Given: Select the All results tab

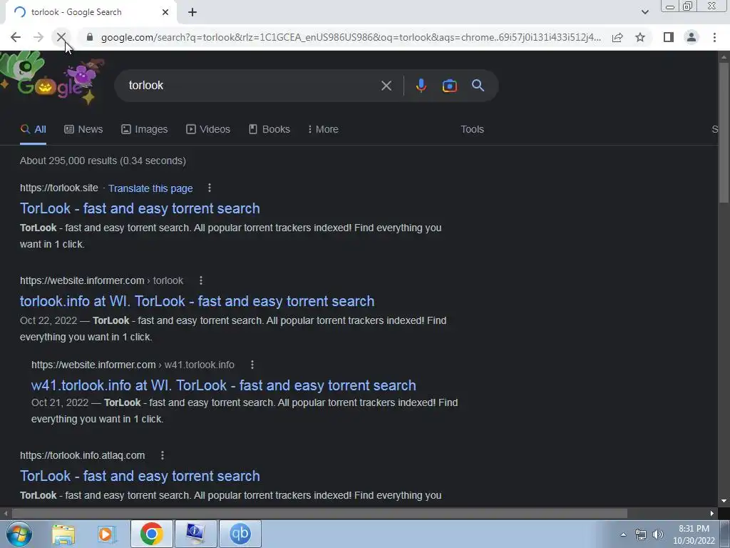Looking at the screenshot, I should pos(33,130).
